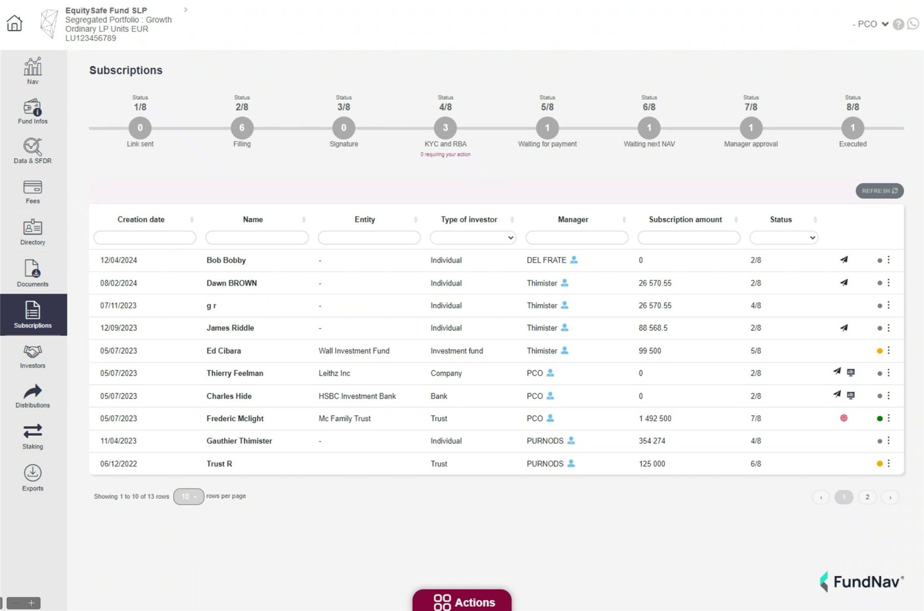The height and width of the screenshot is (611, 924).
Task: Go to page 2 of results
Action: point(867,497)
